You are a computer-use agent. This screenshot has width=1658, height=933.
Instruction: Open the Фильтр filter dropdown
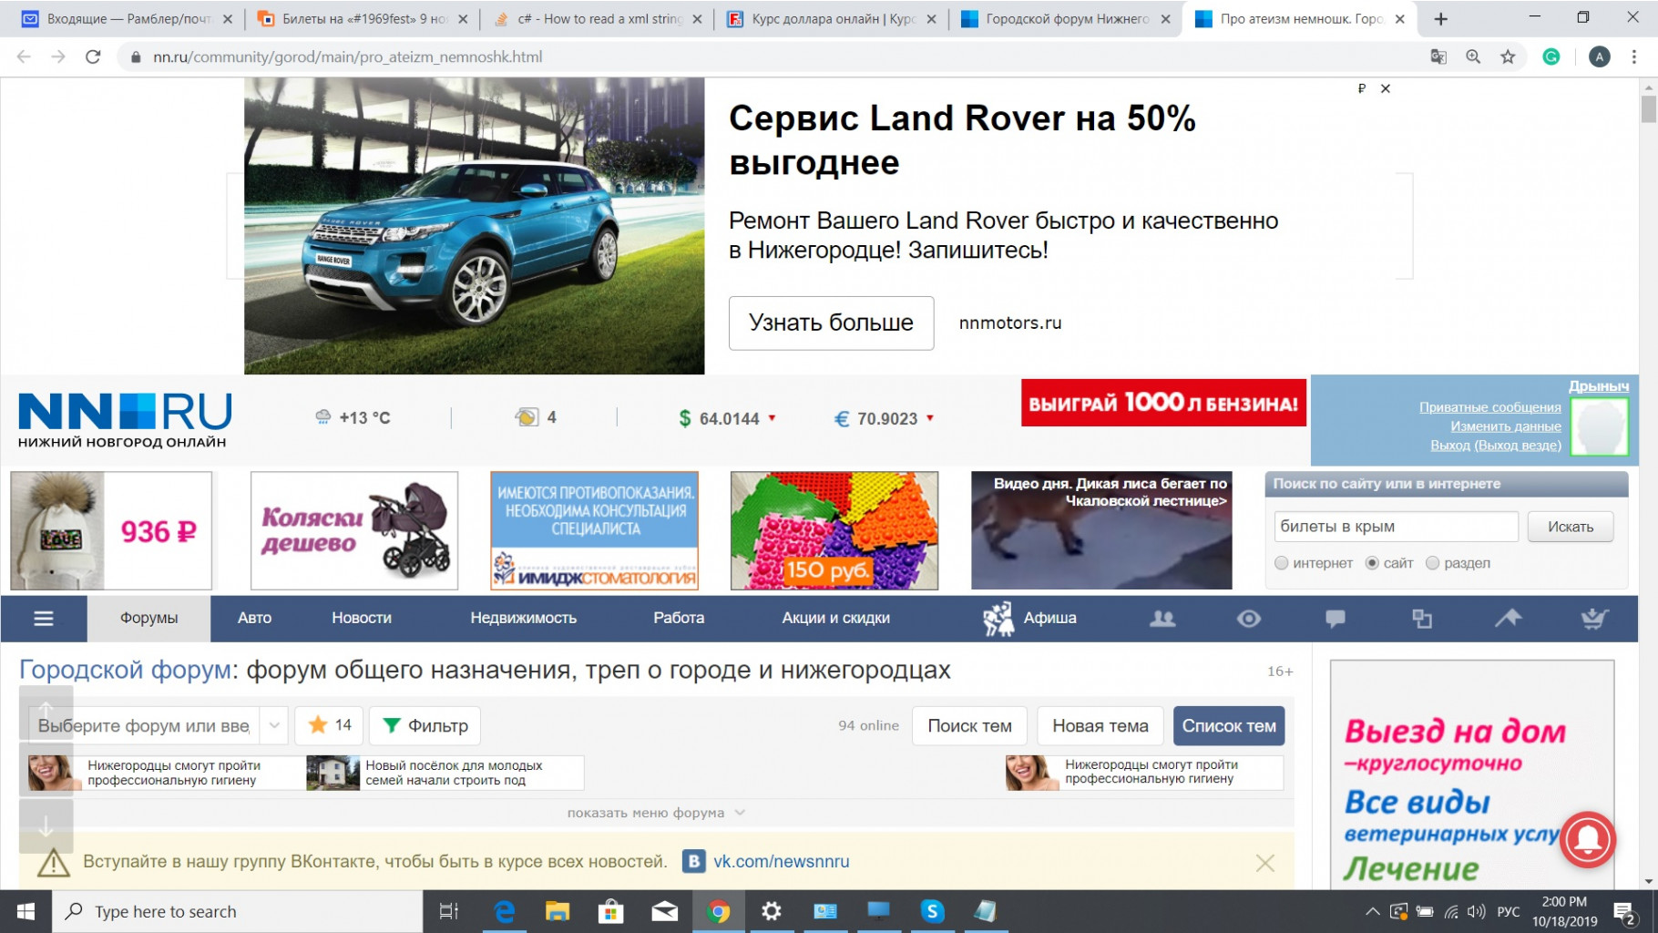pos(426,725)
